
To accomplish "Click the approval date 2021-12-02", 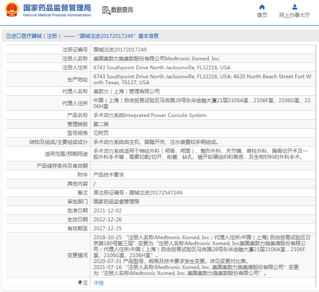I will point(107,211).
